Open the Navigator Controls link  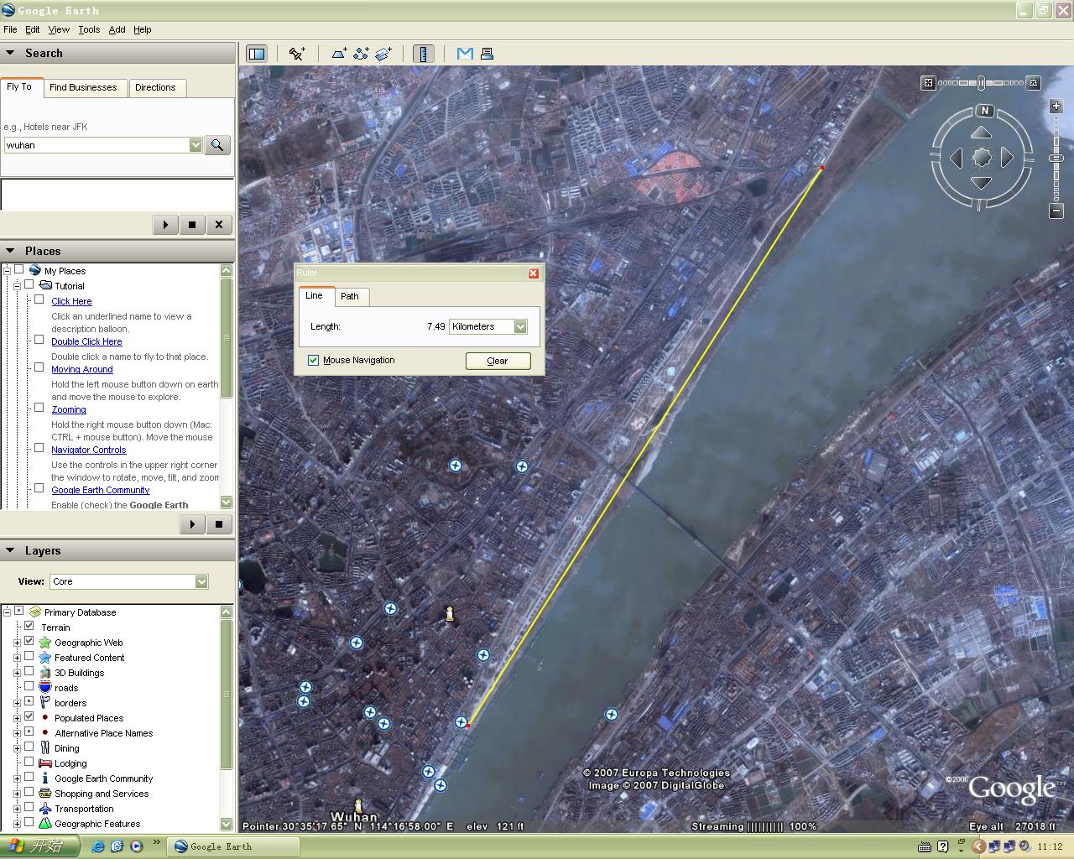[89, 450]
